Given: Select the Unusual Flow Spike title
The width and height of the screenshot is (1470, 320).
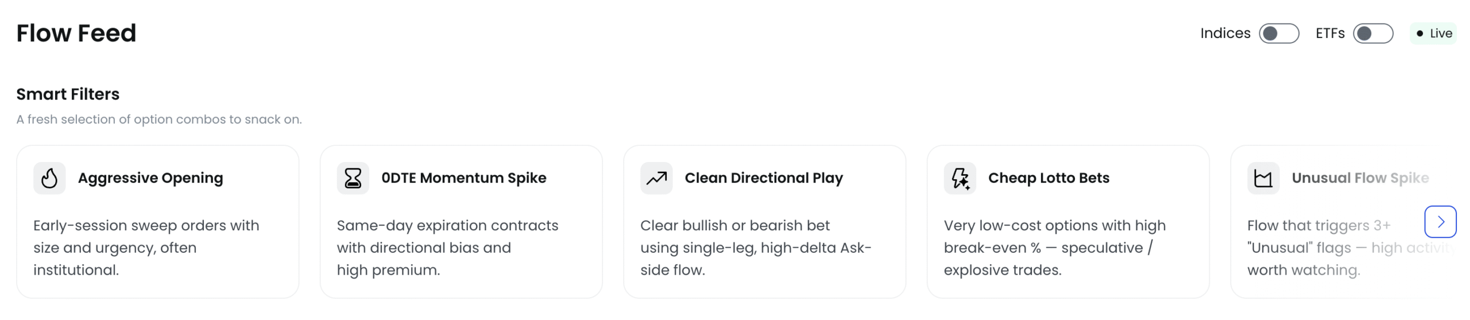Looking at the screenshot, I should point(1360,178).
